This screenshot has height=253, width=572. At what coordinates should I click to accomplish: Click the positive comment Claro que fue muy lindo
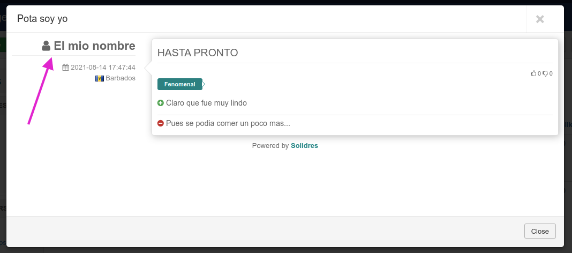[206, 103]
